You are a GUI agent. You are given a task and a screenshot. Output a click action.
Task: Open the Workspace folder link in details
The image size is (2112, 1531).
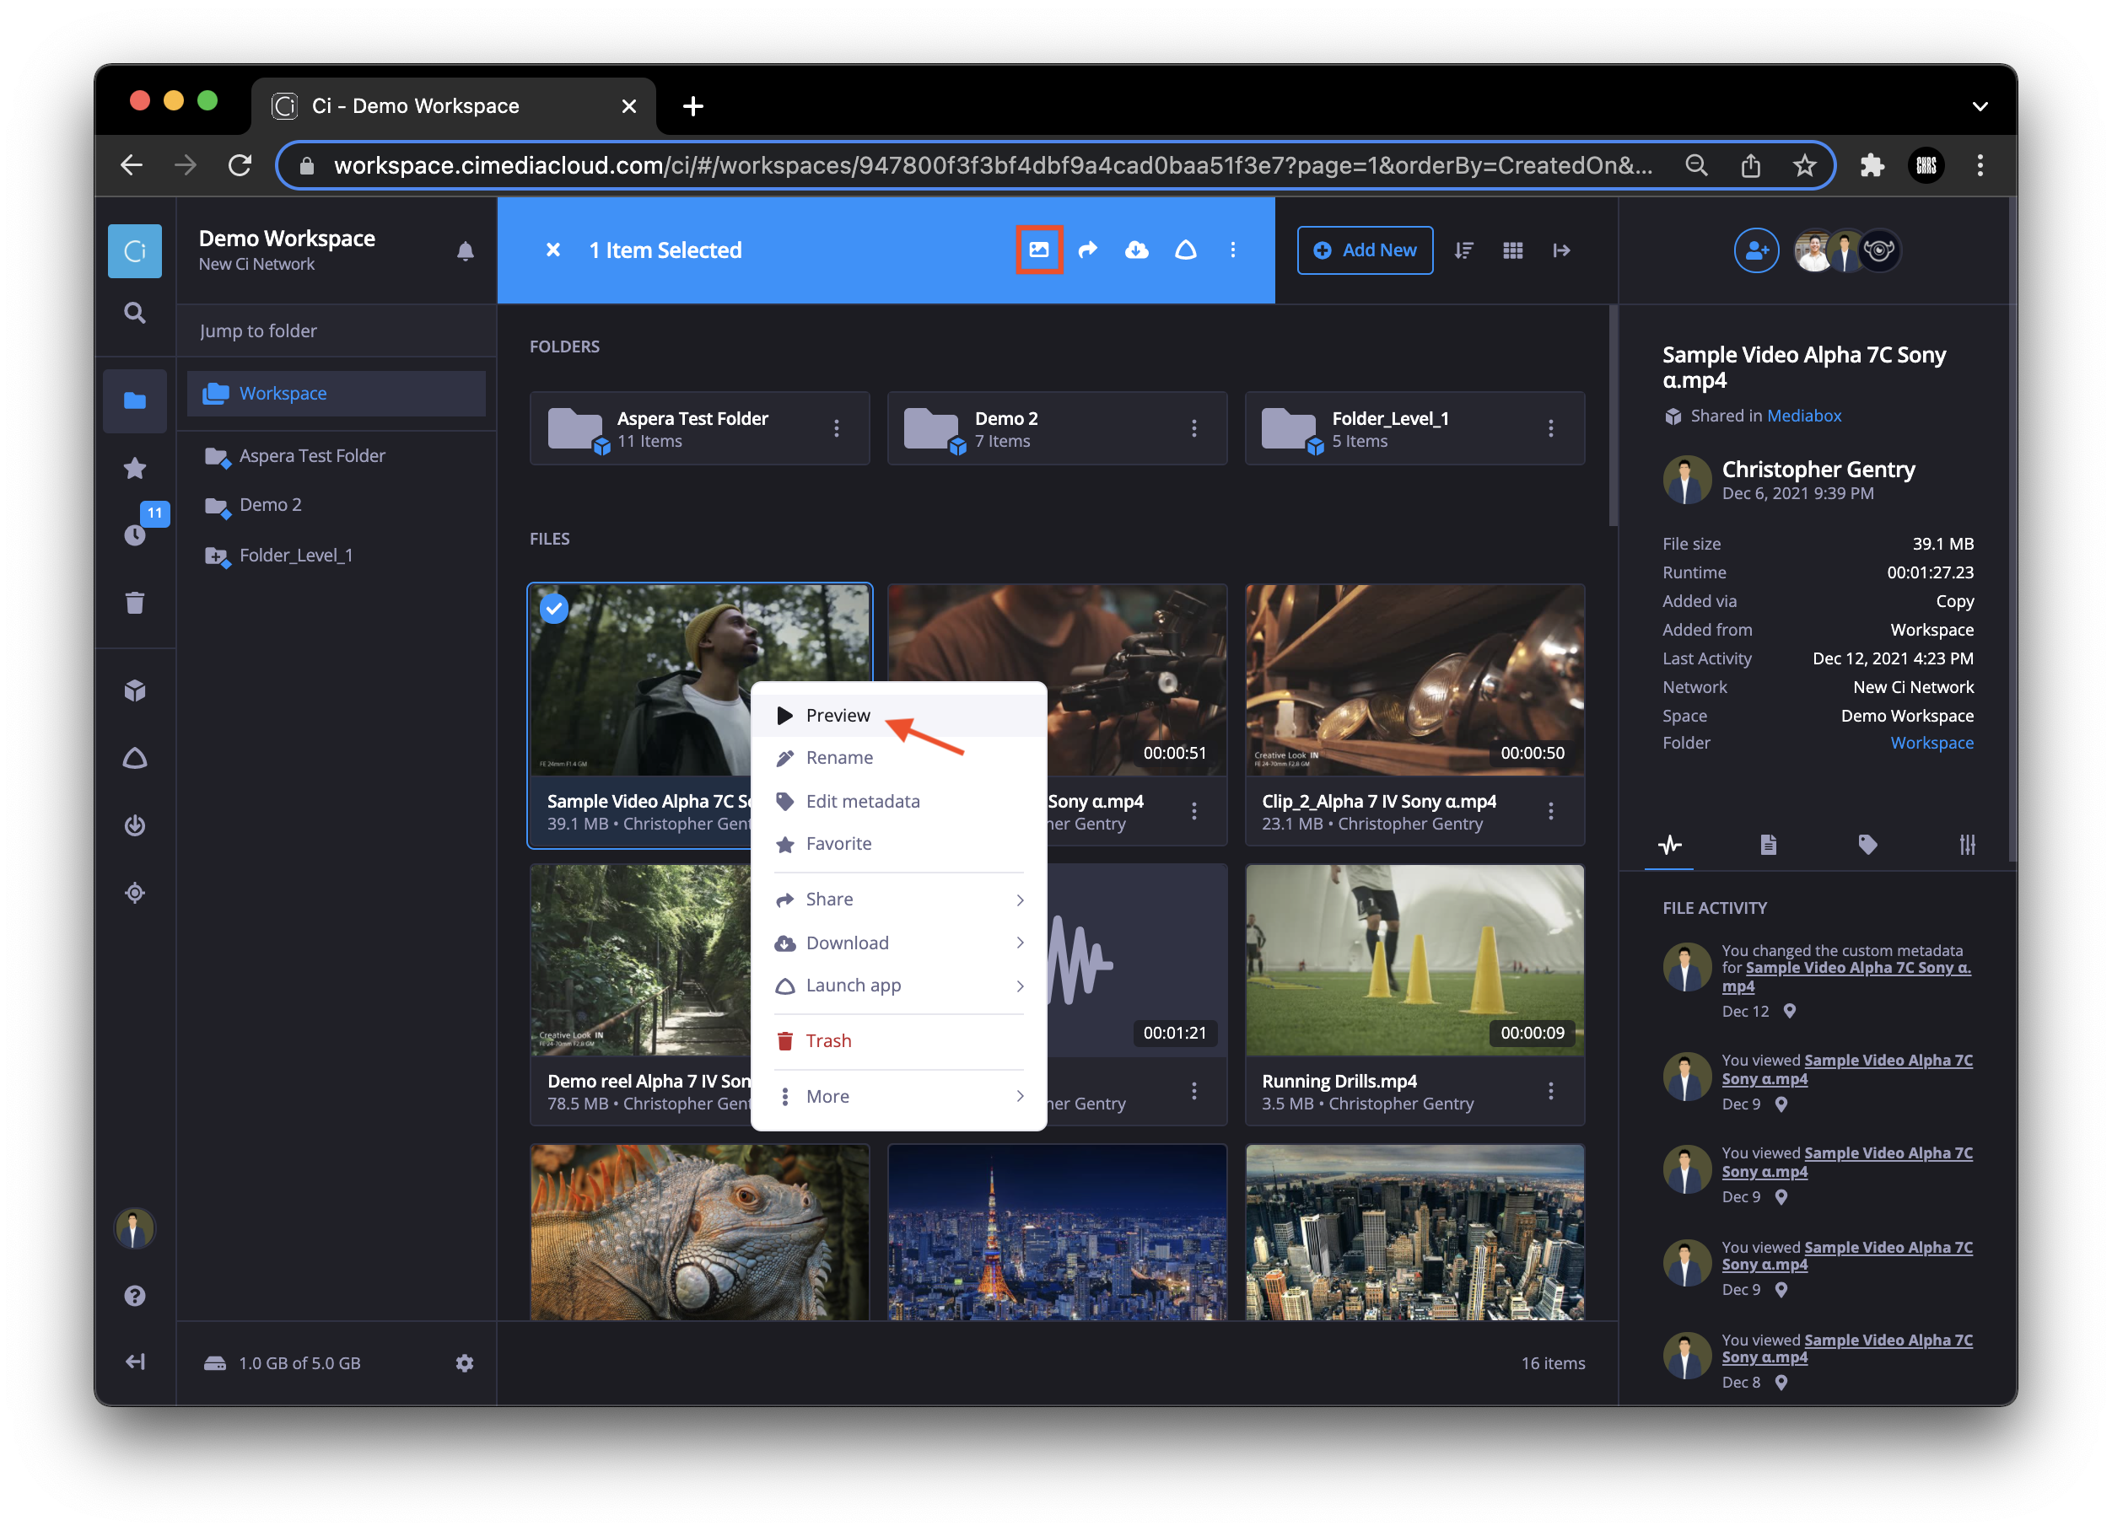pyautogui.click(x=1932, y=743)
